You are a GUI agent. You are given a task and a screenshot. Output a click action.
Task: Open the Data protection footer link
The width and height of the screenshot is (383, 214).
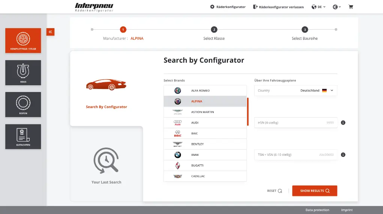[317, 210]
